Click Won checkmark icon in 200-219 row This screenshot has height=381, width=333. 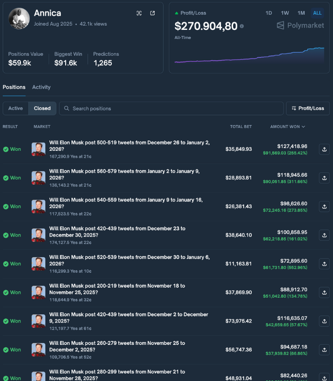(x=6, y=293)
